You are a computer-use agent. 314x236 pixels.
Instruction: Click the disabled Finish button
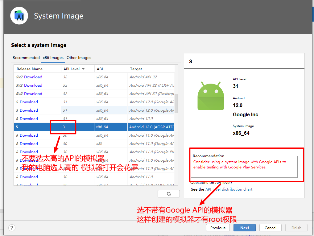coord(296,228)
